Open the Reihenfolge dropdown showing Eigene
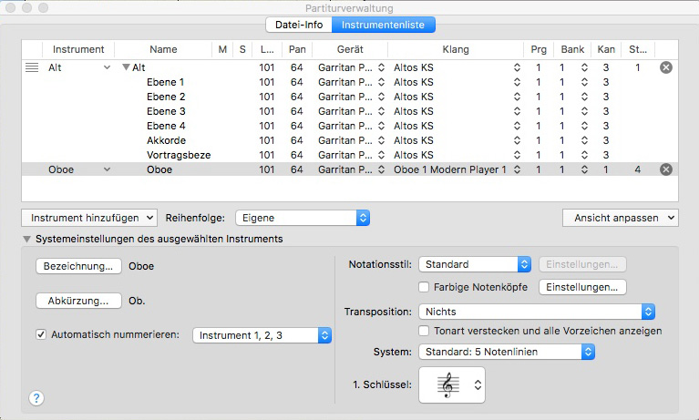This screenshot has height=420, width=699. tap(302, 218)
